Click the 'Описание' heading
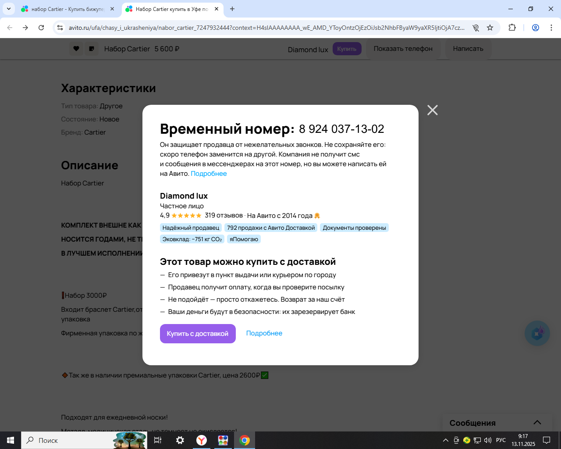This screenshot has height=449, width=561. pyautogui.click(x=89, y=165)
